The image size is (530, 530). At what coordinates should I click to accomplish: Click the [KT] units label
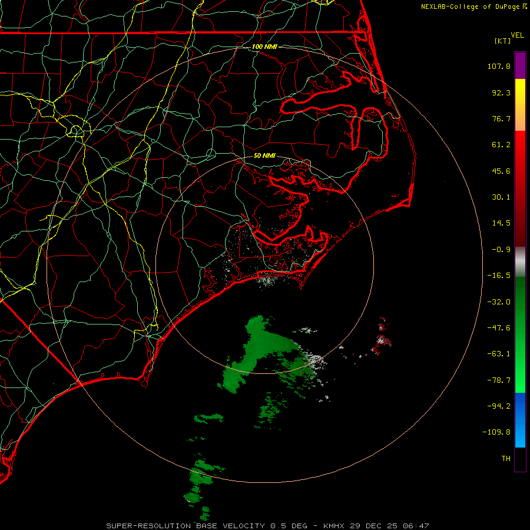click(502, 41)
